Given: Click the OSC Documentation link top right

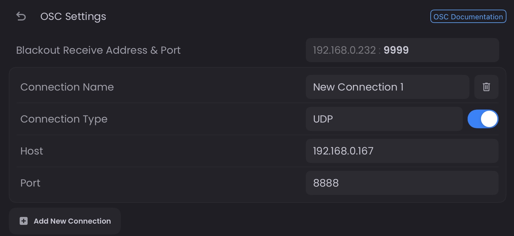Looking at the screenshot, I should 468,17.
